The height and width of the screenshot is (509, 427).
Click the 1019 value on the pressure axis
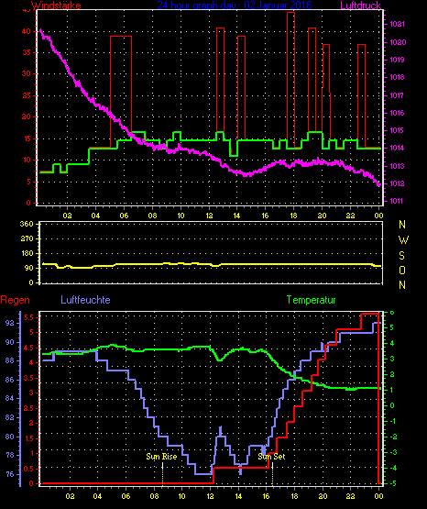[x=397, y=60]
